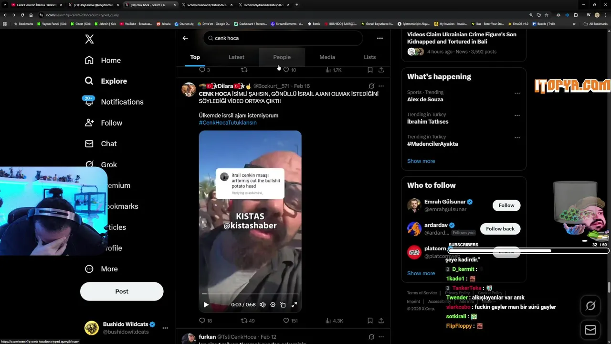Viewport: 611px width, 344px height.
Task: Open the Grok floating button
Action: pos(590,306)
